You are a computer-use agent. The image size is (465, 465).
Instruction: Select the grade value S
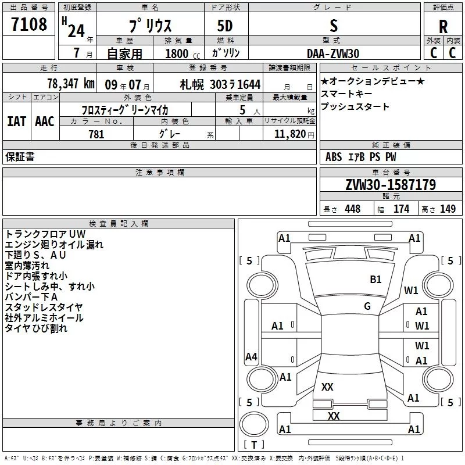tap(334, 26)
